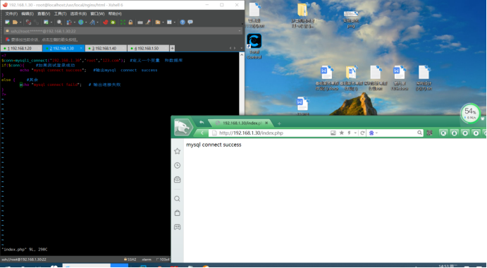Click the file transfer icon in Xshell toolbar

point(69,22)
